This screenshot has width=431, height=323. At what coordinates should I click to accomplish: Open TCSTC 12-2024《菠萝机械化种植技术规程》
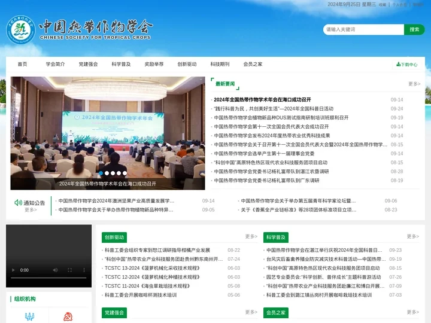point(152,277)
